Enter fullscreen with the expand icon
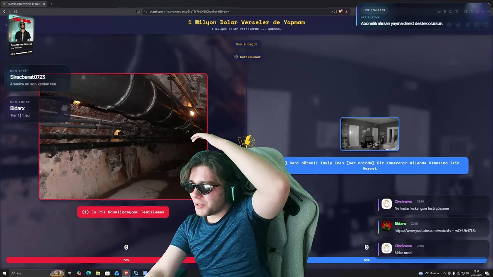493x277 pixels. [486, 25]
